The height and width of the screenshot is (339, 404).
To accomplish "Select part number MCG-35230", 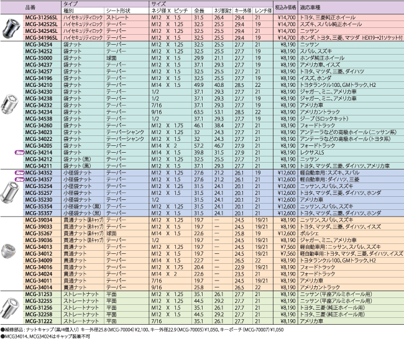I will [x=39, y=200].
